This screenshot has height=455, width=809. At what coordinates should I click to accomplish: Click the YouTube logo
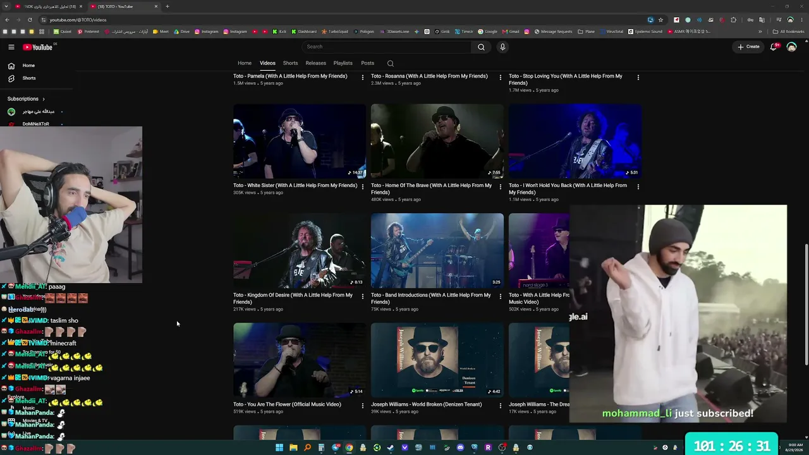click(x=38, y=47)
